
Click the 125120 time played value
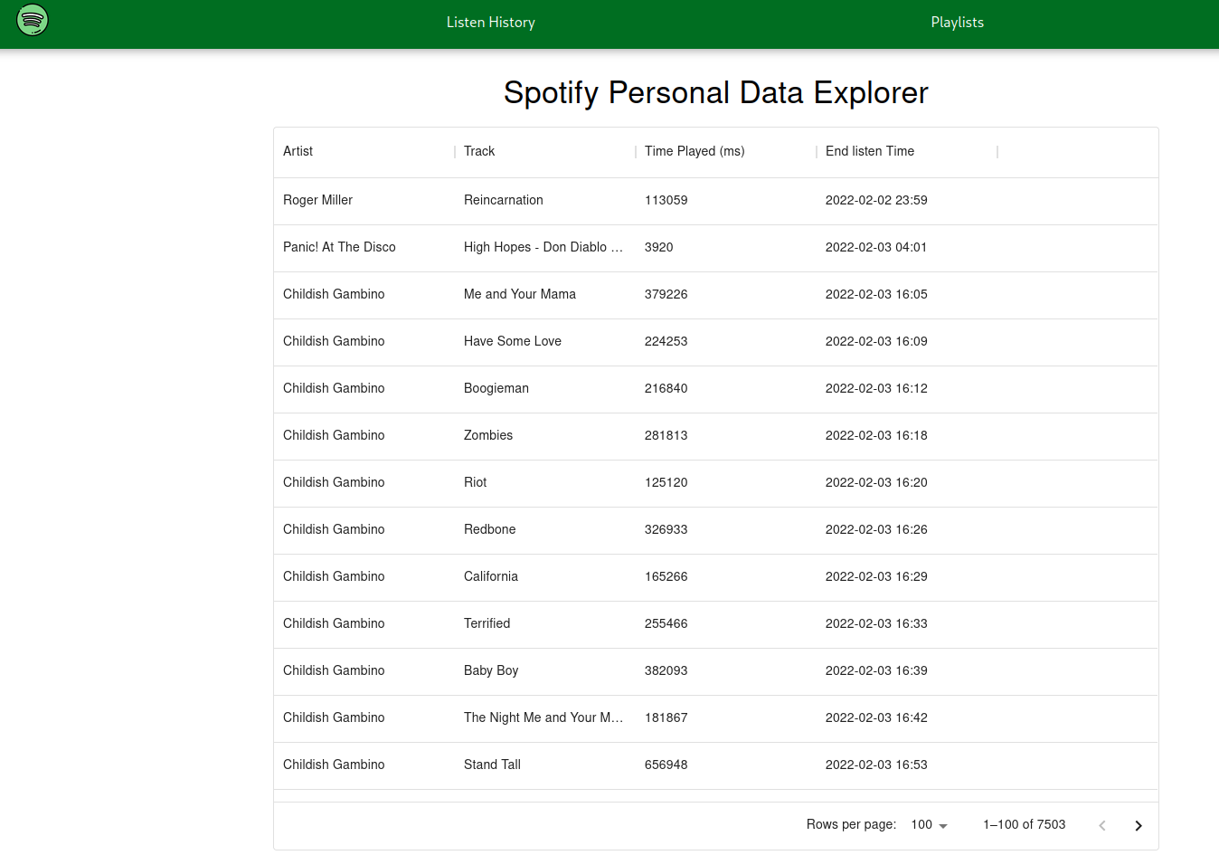point(666,482)
